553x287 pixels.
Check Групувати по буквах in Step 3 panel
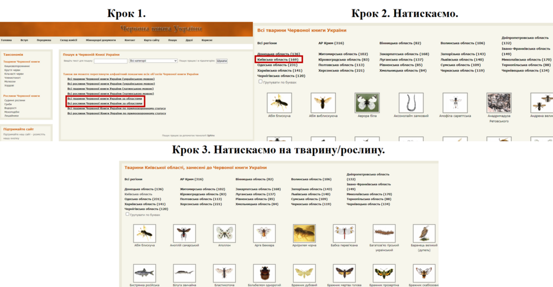(127, 214)
